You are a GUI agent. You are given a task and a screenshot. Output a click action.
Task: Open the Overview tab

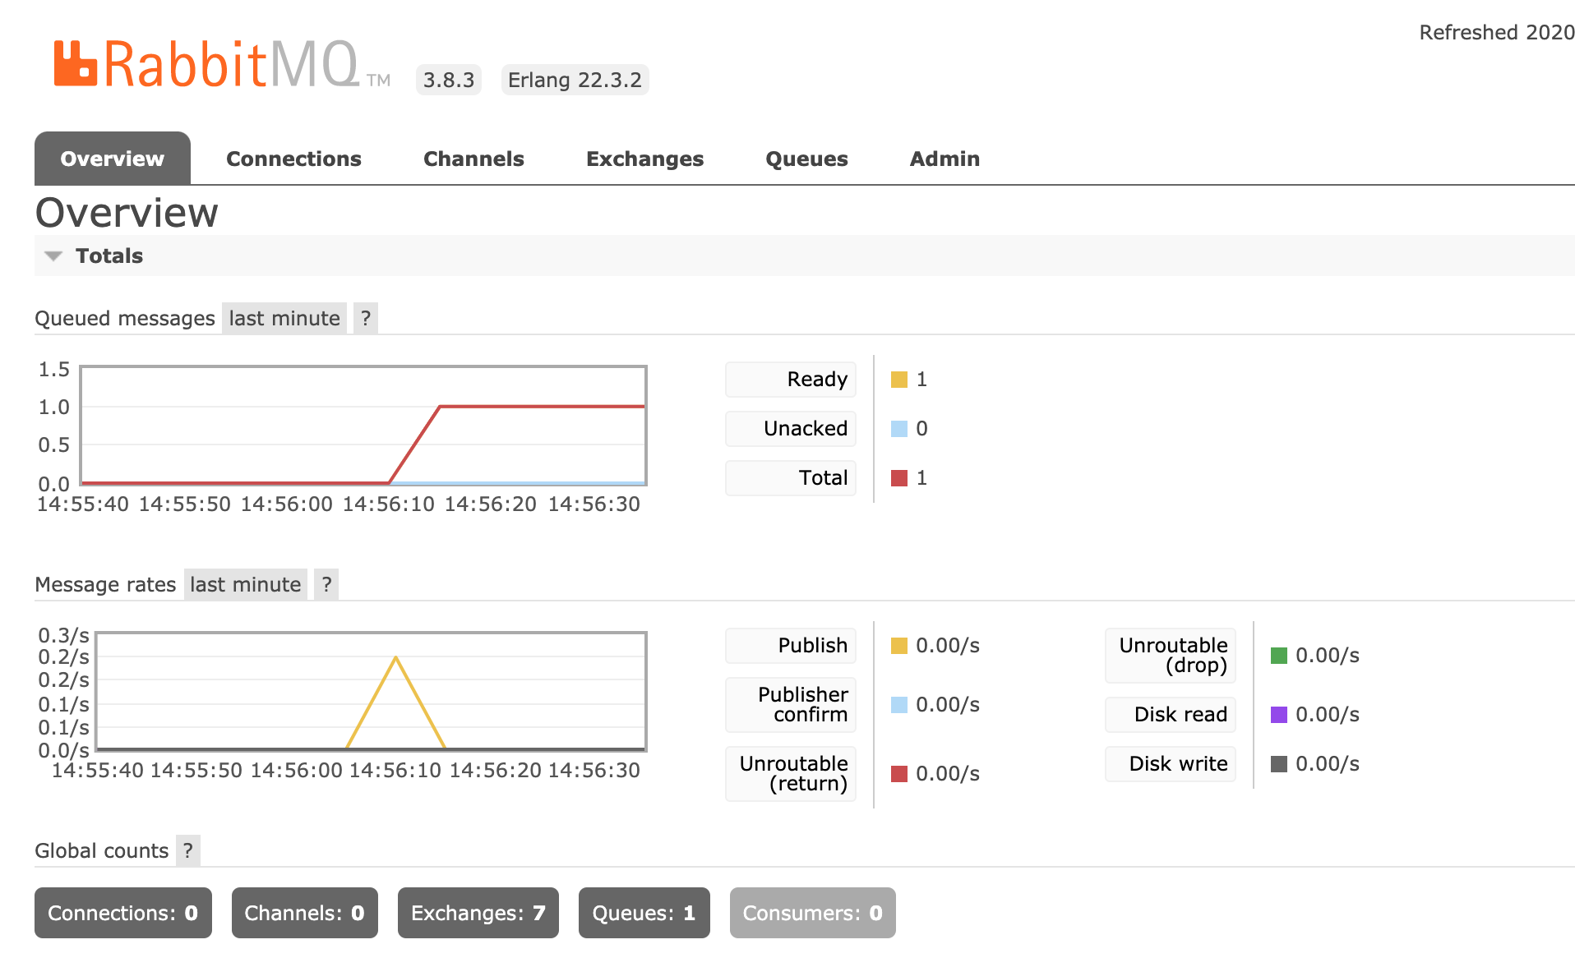click(113, 159)
